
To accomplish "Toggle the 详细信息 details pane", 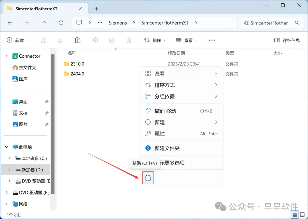I will pos(287,40).
